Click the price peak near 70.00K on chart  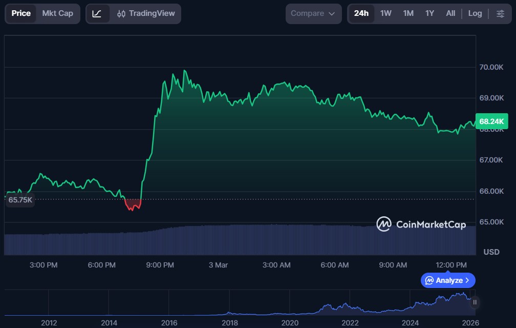coord(185,71)
